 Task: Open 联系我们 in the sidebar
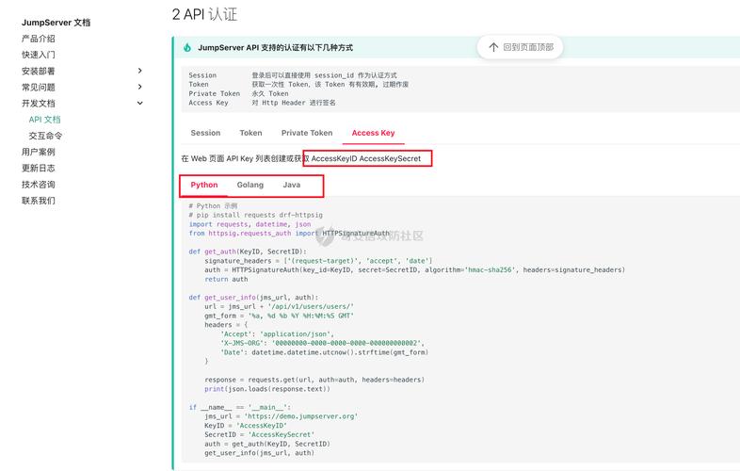tap(39, 201)
